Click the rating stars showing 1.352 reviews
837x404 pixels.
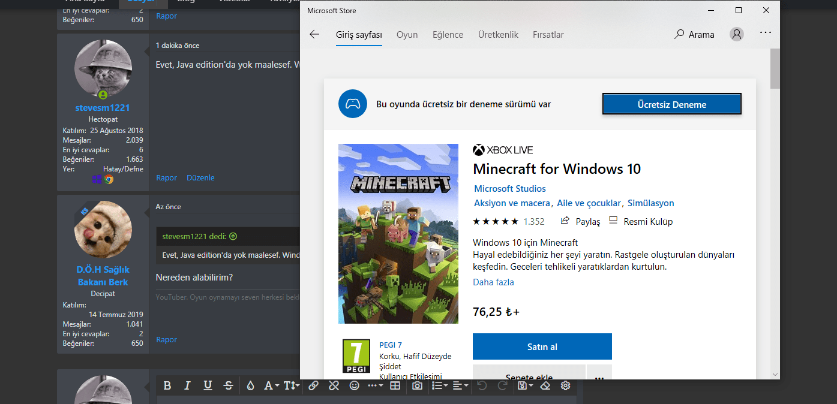pyautogui.click(x=496, y=222)
